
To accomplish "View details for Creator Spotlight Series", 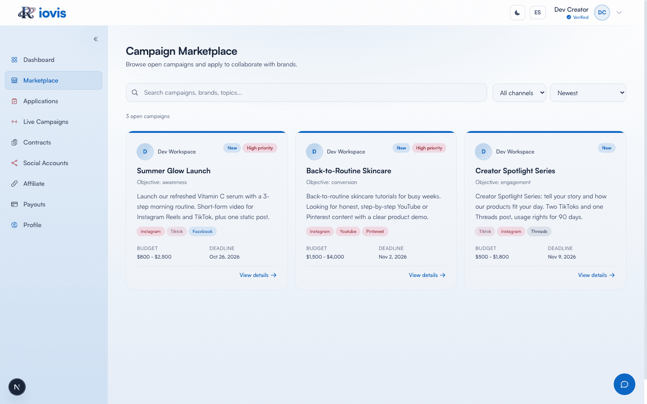I will click(596, 275).
